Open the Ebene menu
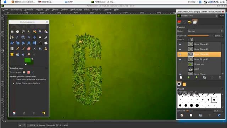Image resolution: width=227 pixels, height=128 pixels. (55, 10)
